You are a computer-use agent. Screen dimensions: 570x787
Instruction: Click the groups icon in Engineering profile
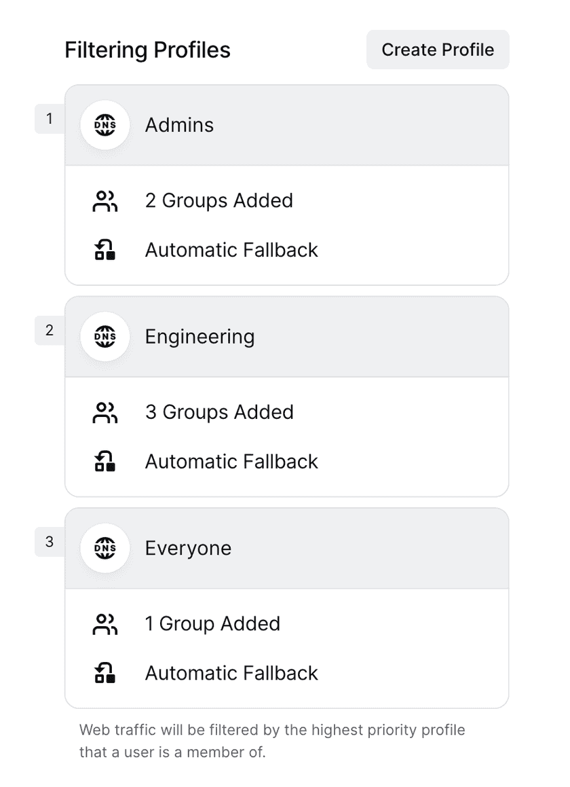104,413
